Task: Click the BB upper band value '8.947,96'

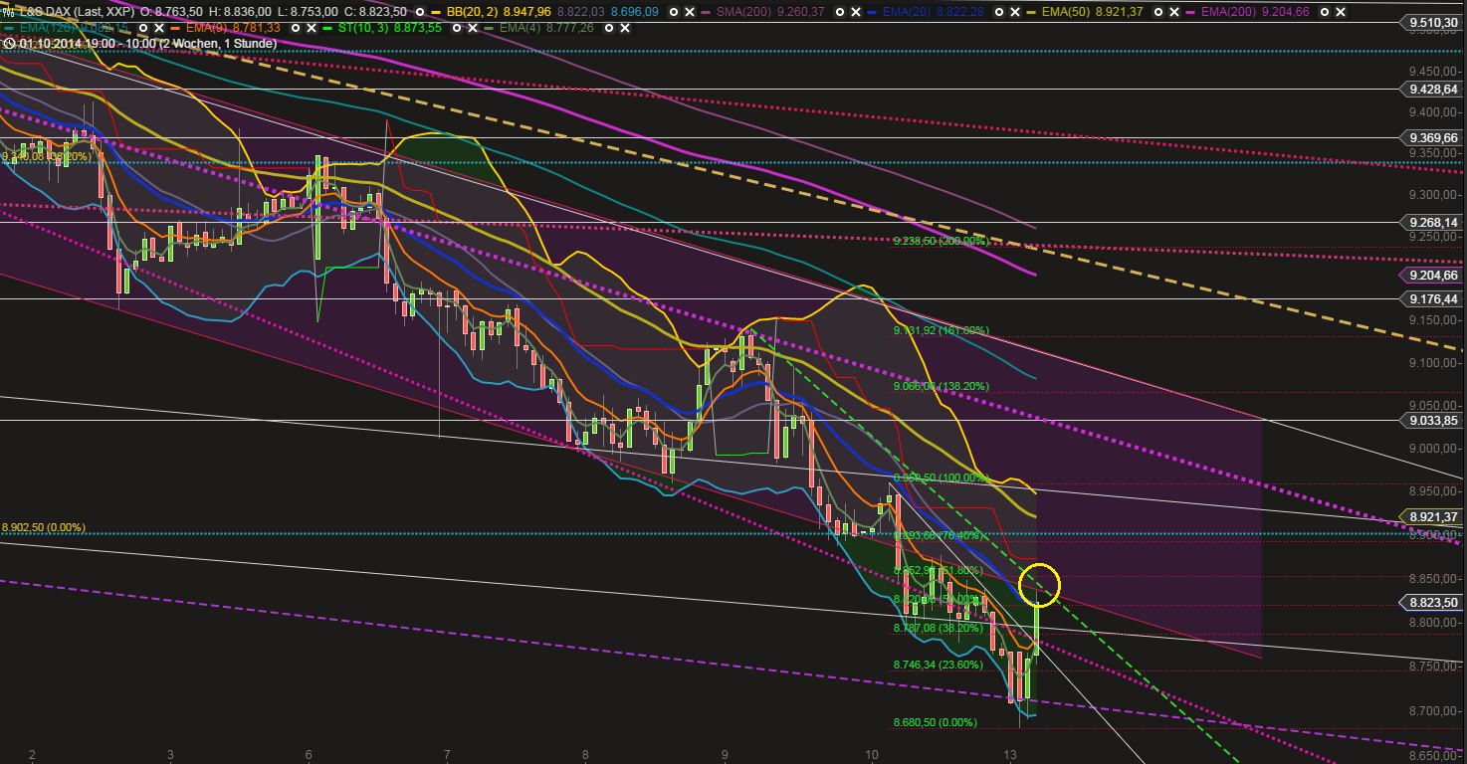Action: 527,12
